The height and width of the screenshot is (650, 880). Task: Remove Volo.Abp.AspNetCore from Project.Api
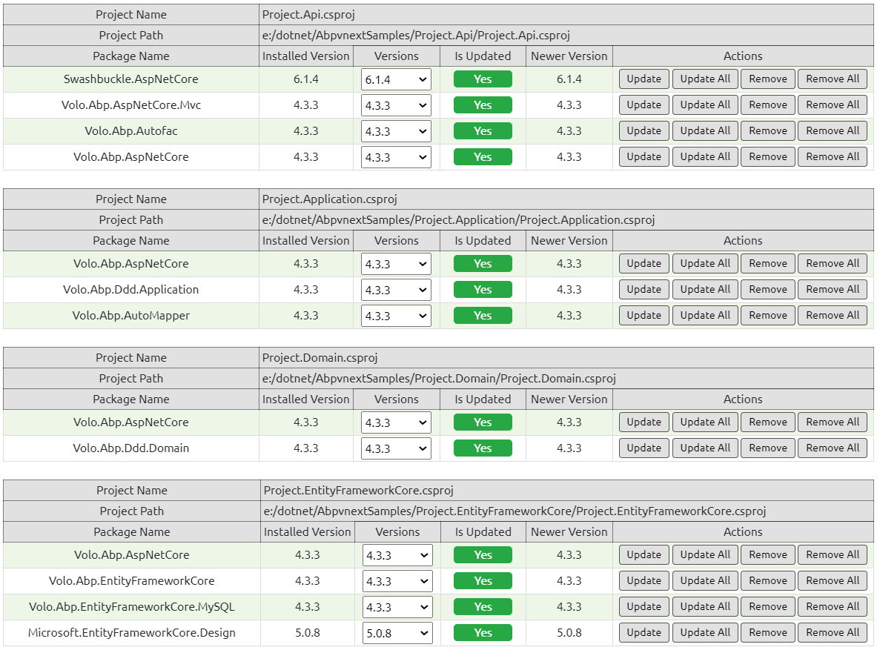click(768, 156)
